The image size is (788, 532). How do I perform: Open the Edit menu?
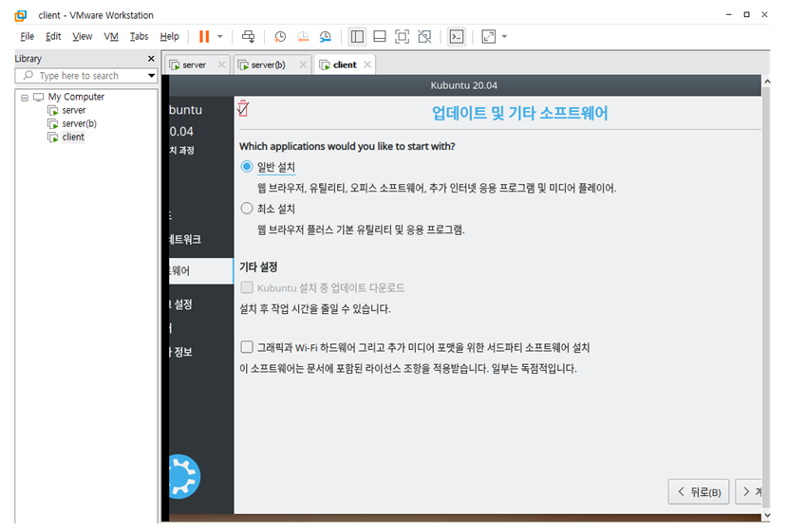pyautogui.click(x=53, y=37)
